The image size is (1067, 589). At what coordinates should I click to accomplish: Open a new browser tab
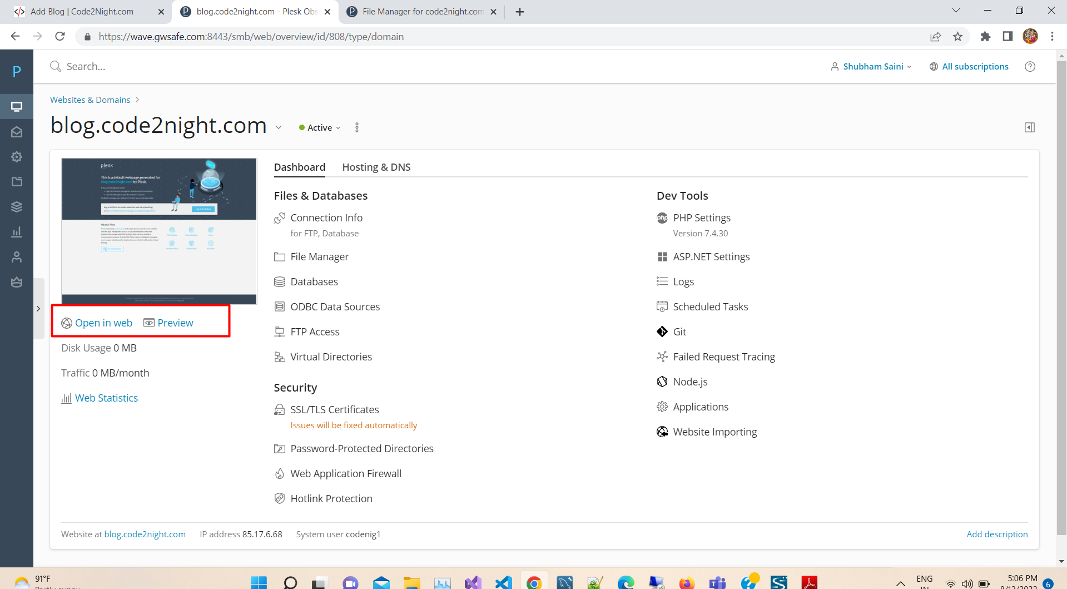(x=520, y=12)
